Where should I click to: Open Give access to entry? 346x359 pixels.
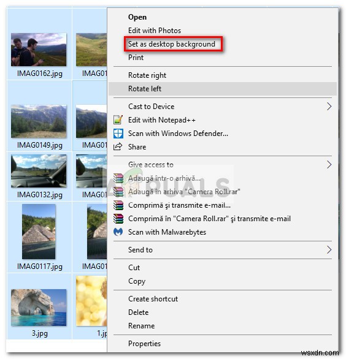point(151,165)
